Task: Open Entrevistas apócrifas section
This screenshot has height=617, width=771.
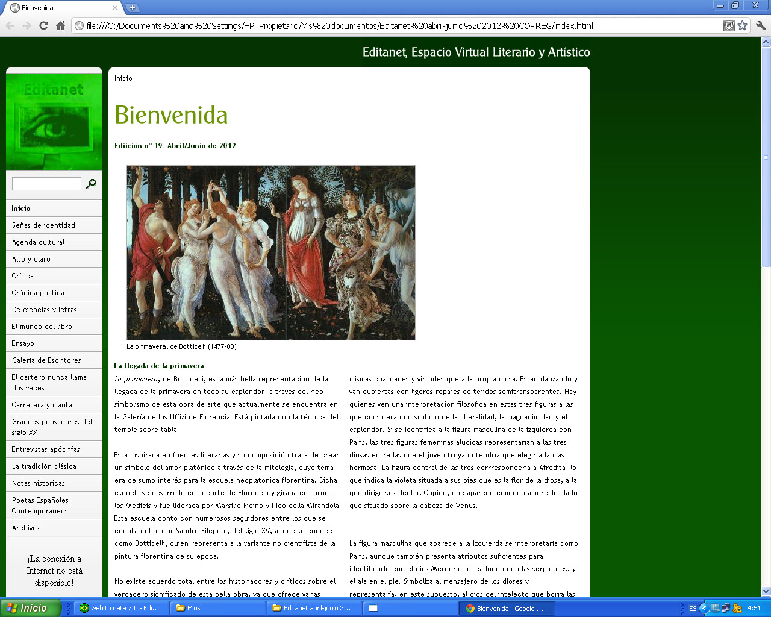Action: (x=54, y=449)
